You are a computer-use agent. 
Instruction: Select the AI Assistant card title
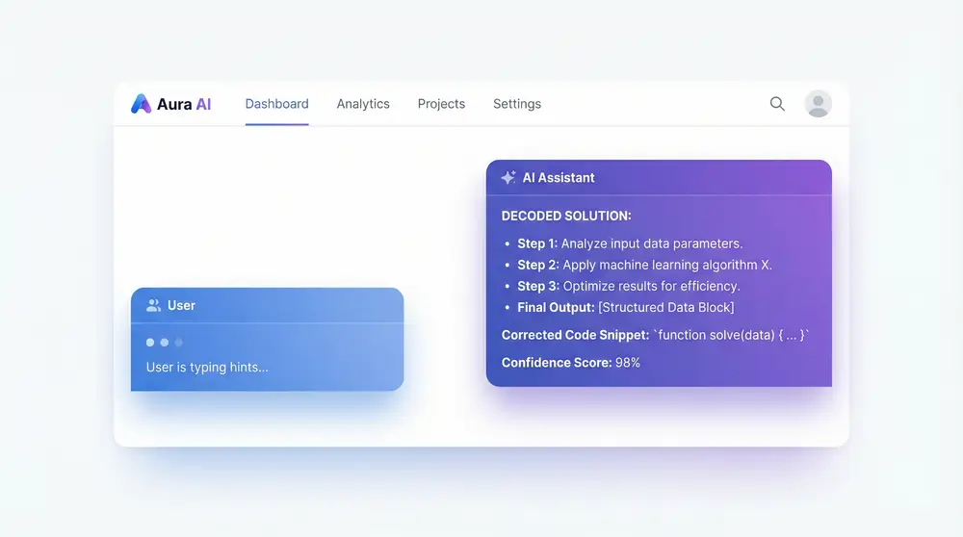tap(559, 177)
